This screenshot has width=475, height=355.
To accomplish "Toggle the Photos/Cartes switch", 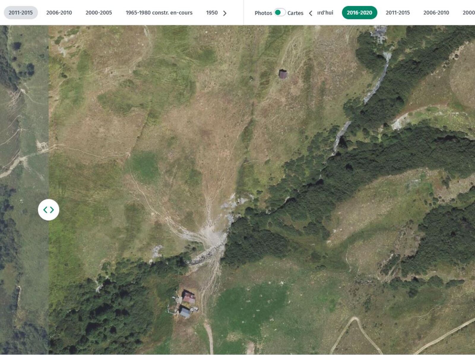I will point(279,12).
